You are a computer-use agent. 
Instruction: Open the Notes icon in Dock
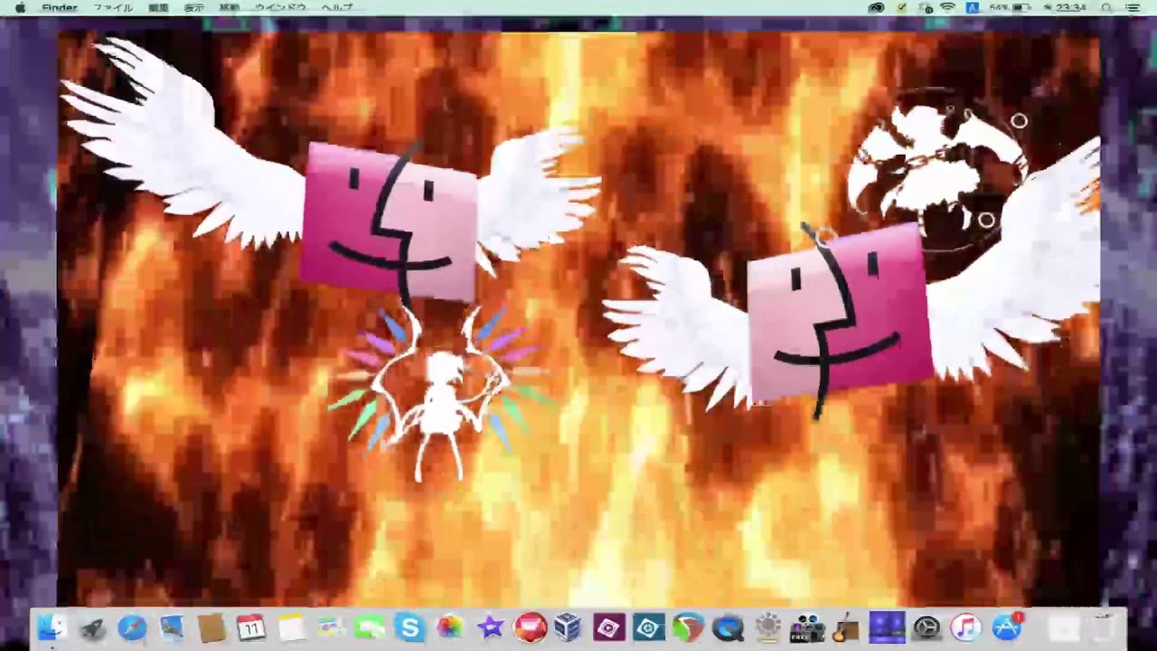291,627
